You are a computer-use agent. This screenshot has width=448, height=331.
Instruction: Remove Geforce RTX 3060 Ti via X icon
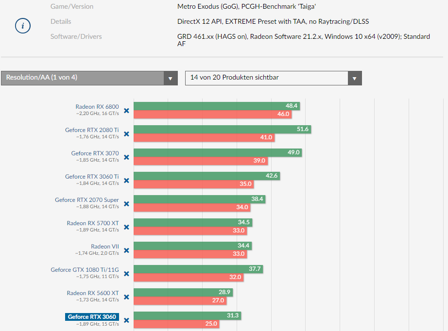pyautogui.click(x=126, y=181)
